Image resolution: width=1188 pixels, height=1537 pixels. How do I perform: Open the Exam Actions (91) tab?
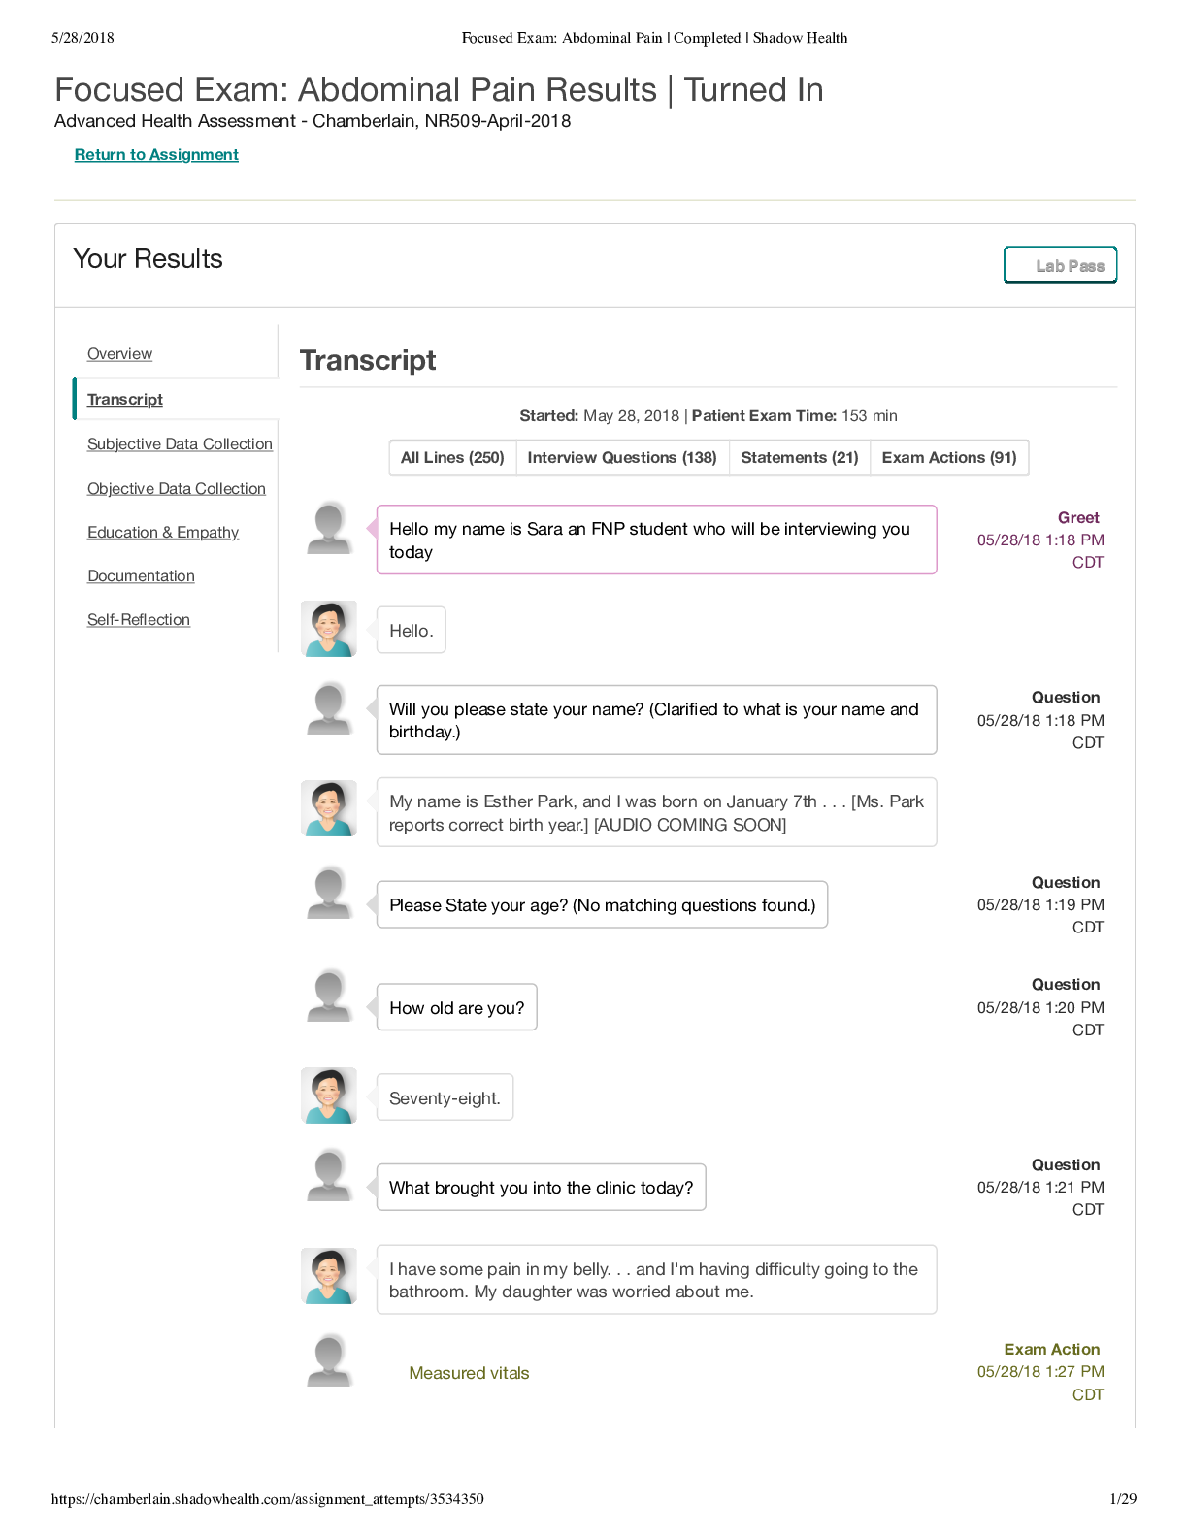(x=949, y=458)
